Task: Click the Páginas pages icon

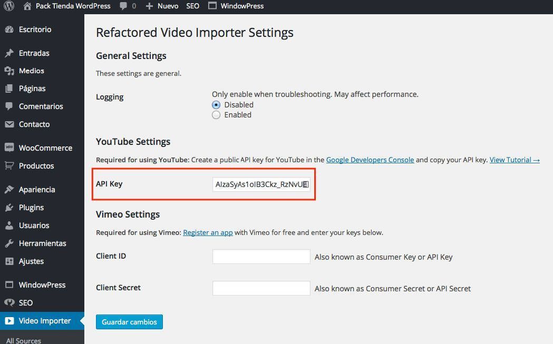Action: click(9, 89)
